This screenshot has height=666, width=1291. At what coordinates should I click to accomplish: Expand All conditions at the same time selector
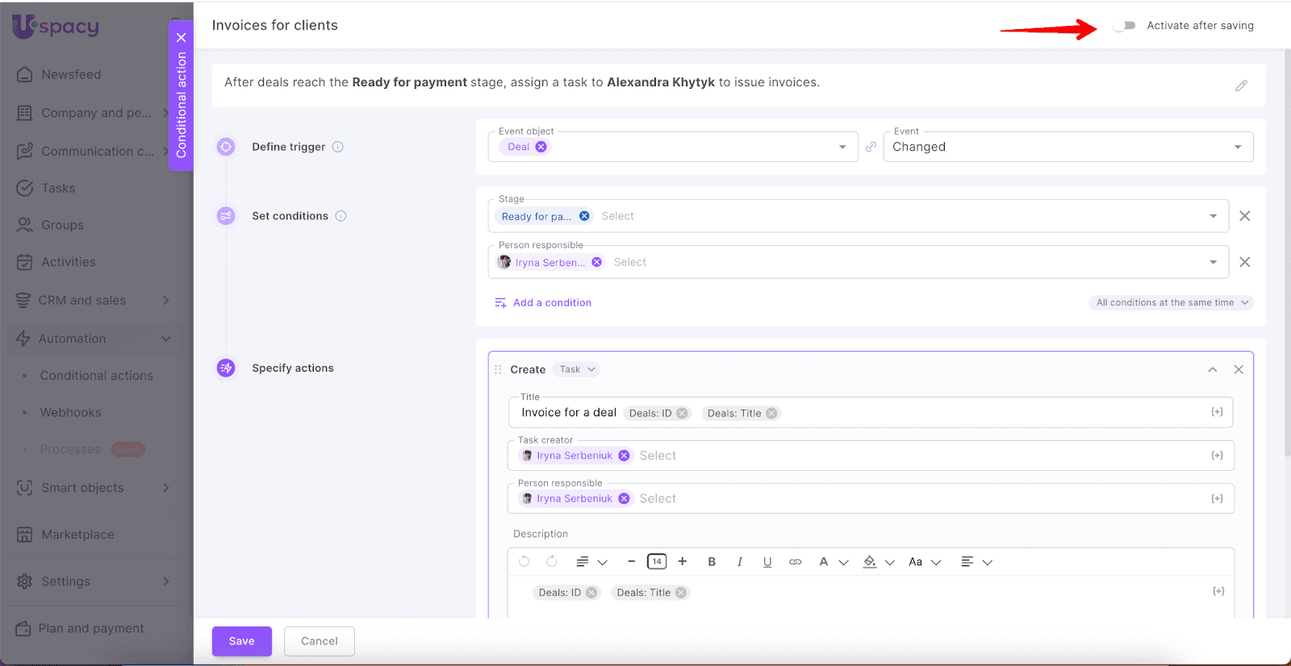[1171, 302]
